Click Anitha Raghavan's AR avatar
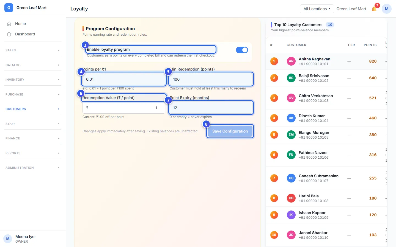Image resolution: width=396 pixels, height=247 pixels. [x=291, y=61]
